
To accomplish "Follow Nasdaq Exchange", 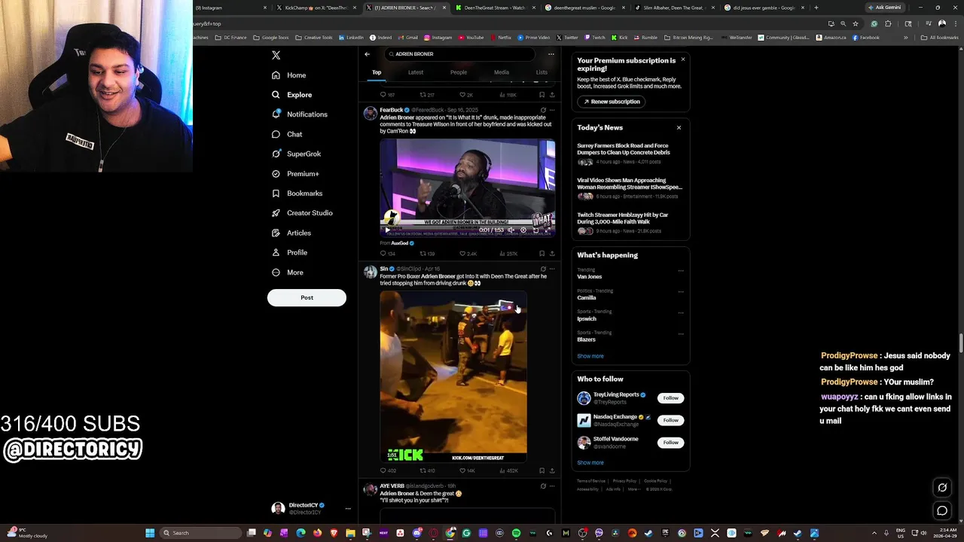I will coord(670,420).
